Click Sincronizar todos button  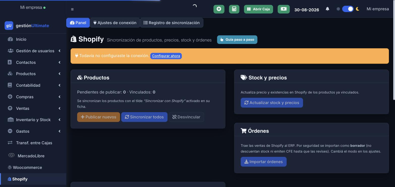144,117
